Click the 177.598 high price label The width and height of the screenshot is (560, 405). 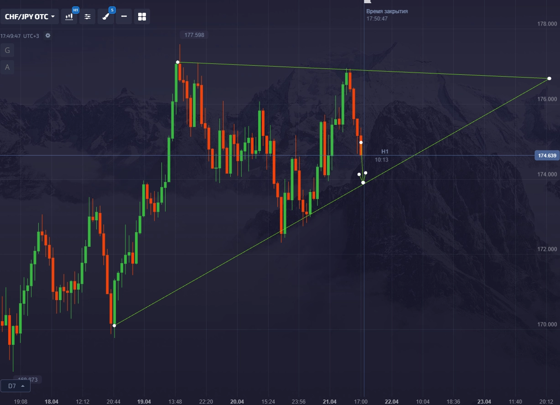coord(194,35)
